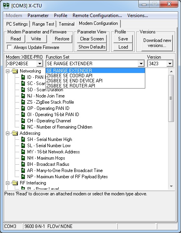Click the icon next to BH - Broadcast Radius
The image size is (181, 233).
[x=23, y=164]
